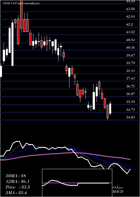140x197 pixels.
Task: Click the 38.11 price axis label
Action: [x=130, y=71]
